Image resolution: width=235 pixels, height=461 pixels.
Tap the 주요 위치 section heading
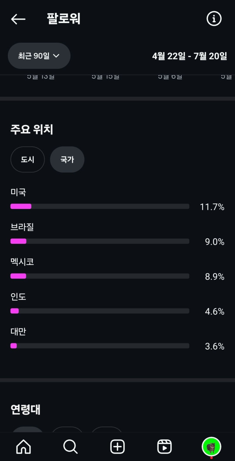[32, 129]
